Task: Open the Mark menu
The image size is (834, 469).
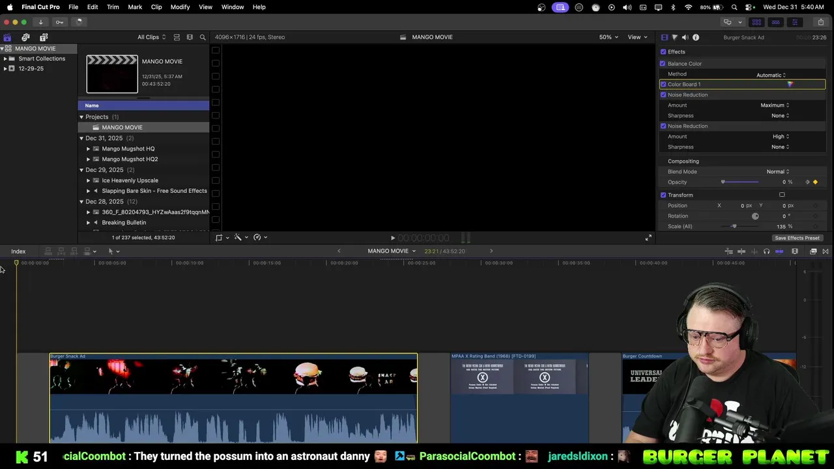Action: (x=135, y=7)
